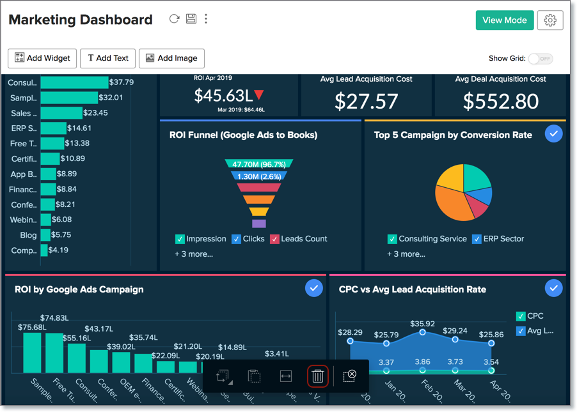
Task: Click the Add Image button
Action: click(171, 58)
